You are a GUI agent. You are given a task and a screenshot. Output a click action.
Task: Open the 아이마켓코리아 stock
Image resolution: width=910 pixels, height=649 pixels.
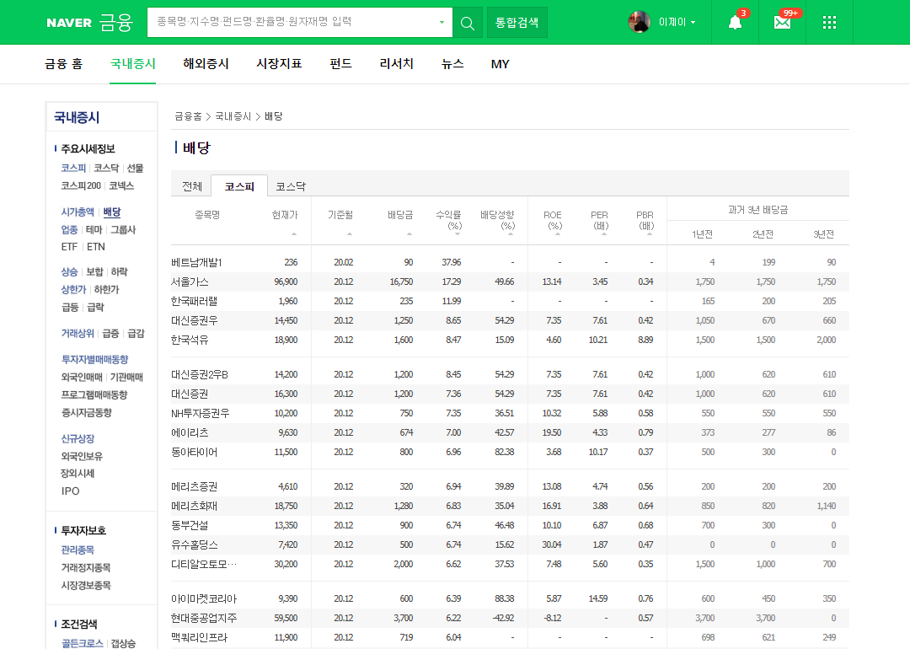coord(204,598)
